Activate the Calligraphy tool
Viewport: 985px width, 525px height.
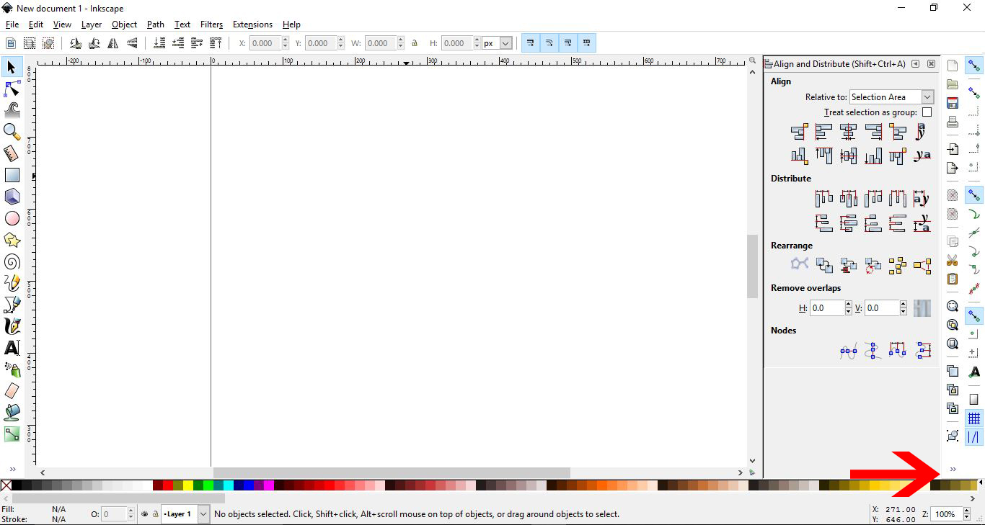click(12, 326)
